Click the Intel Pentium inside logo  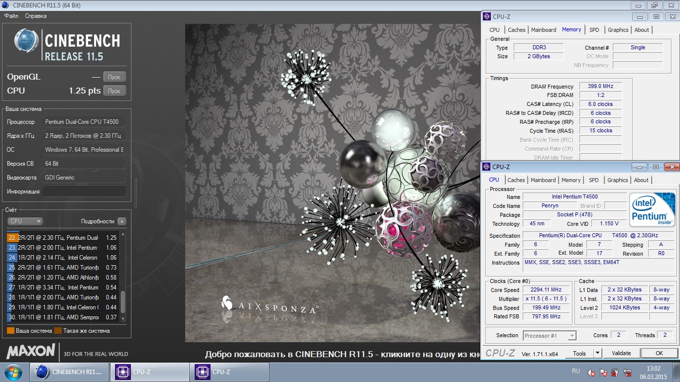tap(652, 209)
